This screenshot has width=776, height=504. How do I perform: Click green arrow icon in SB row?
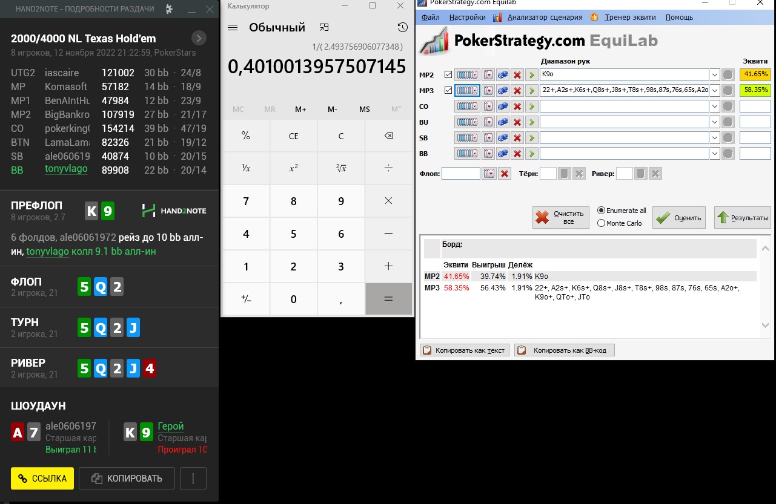[x=531, y=138]
